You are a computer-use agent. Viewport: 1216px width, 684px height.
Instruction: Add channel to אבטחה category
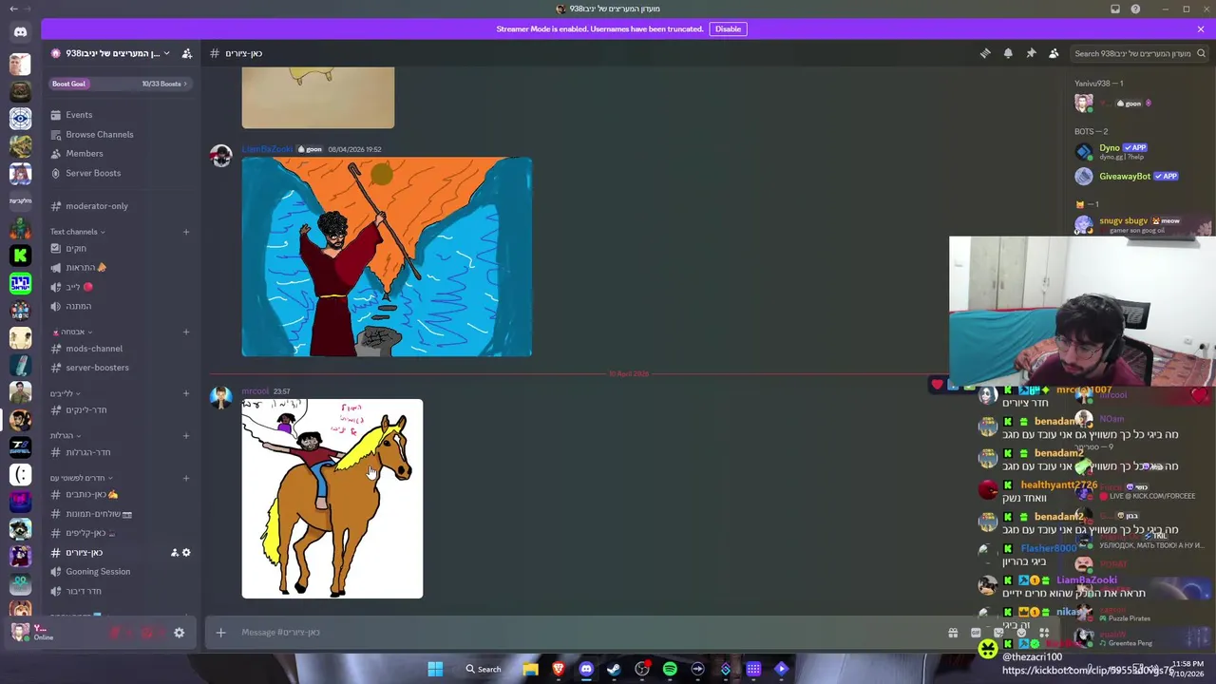click(x=186, y=332)
